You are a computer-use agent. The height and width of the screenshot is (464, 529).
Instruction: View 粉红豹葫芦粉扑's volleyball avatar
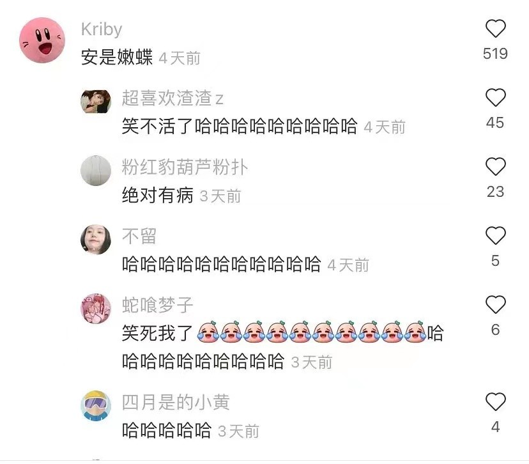pos(96,171)
